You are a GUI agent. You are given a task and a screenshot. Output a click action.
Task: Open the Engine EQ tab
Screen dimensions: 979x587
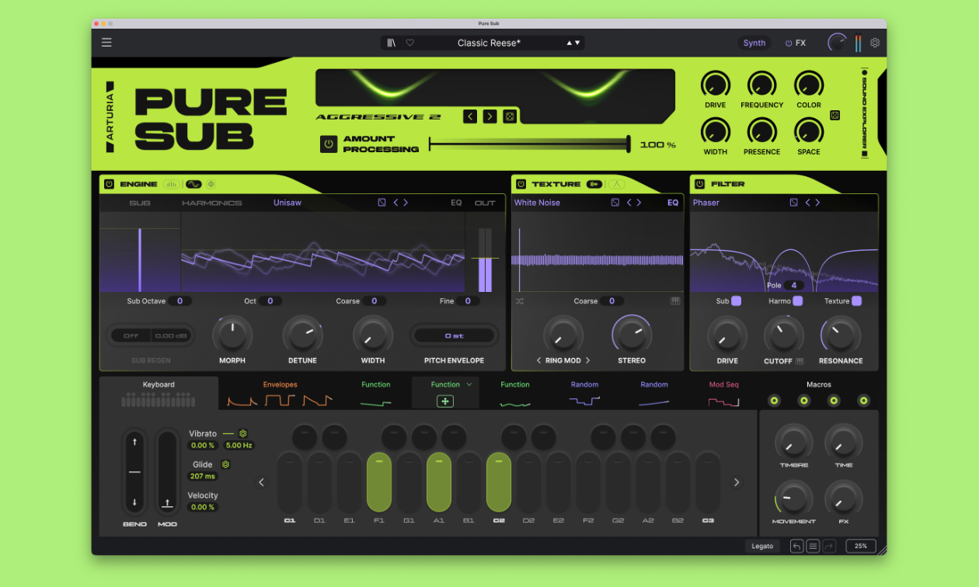tap(456, 203)
